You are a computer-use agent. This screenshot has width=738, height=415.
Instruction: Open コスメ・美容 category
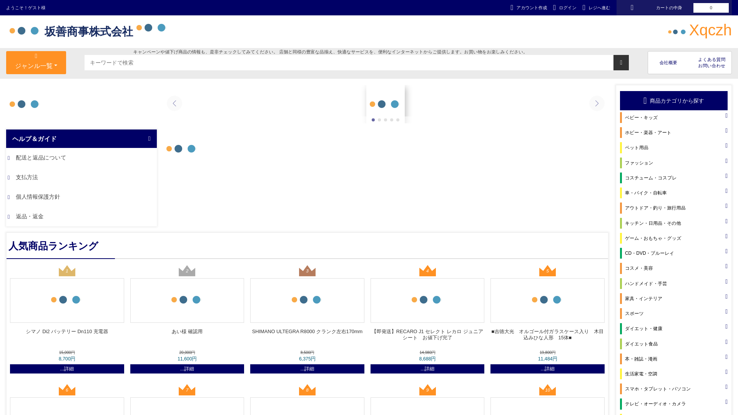(639, 268)
